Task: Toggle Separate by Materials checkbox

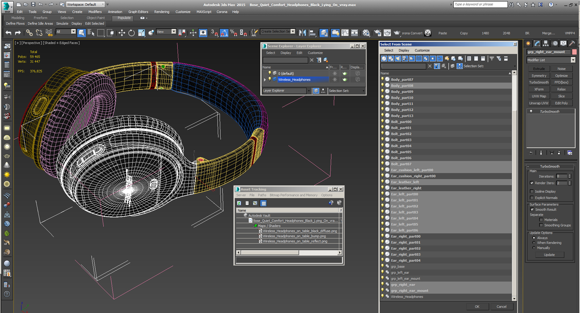Action: 541,219
